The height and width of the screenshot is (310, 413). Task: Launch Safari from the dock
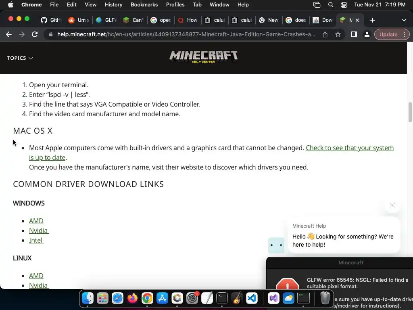click(x=117, y=298)
